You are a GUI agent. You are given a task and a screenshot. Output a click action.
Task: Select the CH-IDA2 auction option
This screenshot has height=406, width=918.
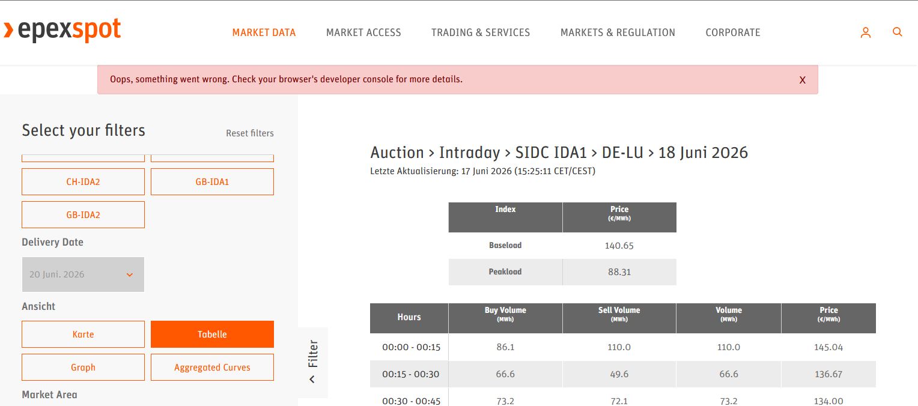coord(83,181)
